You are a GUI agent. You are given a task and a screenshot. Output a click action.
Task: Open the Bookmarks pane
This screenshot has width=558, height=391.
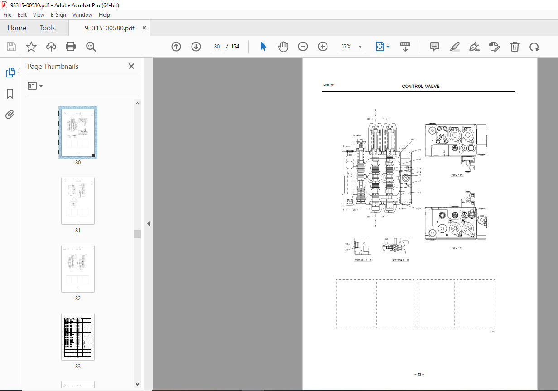tap(10, 94)
